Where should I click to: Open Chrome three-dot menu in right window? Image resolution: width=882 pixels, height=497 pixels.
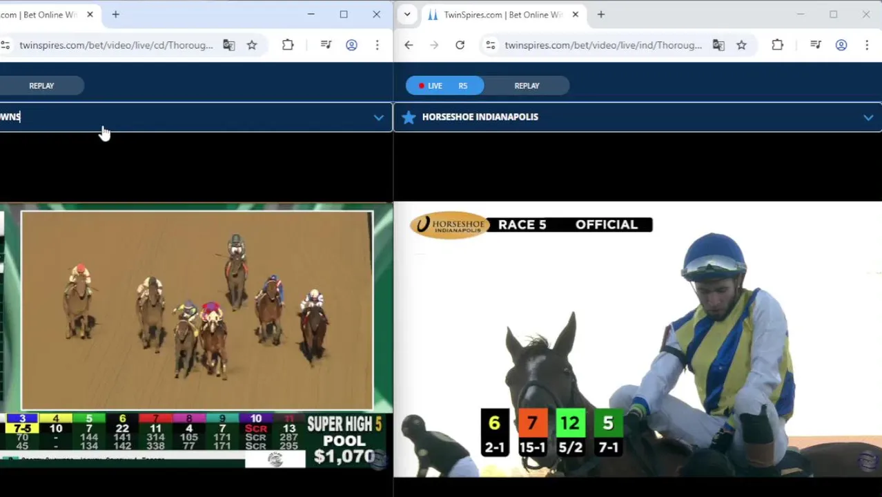866,45
